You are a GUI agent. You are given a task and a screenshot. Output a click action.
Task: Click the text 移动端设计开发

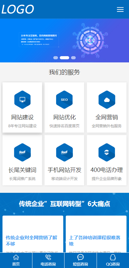64,179
